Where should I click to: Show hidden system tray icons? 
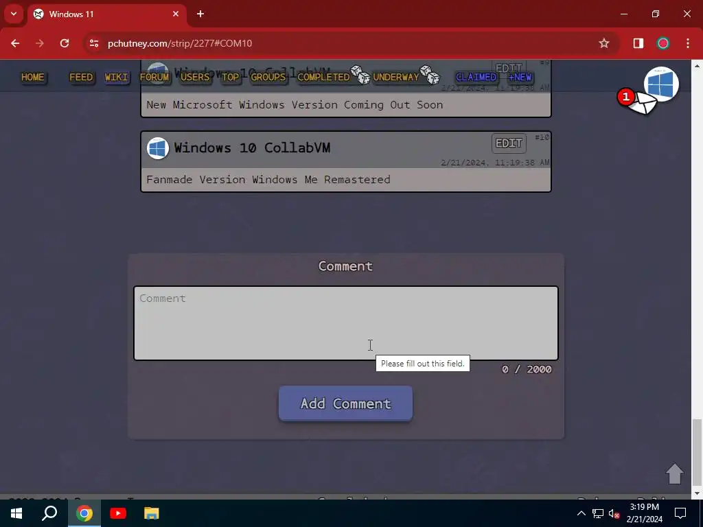(x=581, y=513)
